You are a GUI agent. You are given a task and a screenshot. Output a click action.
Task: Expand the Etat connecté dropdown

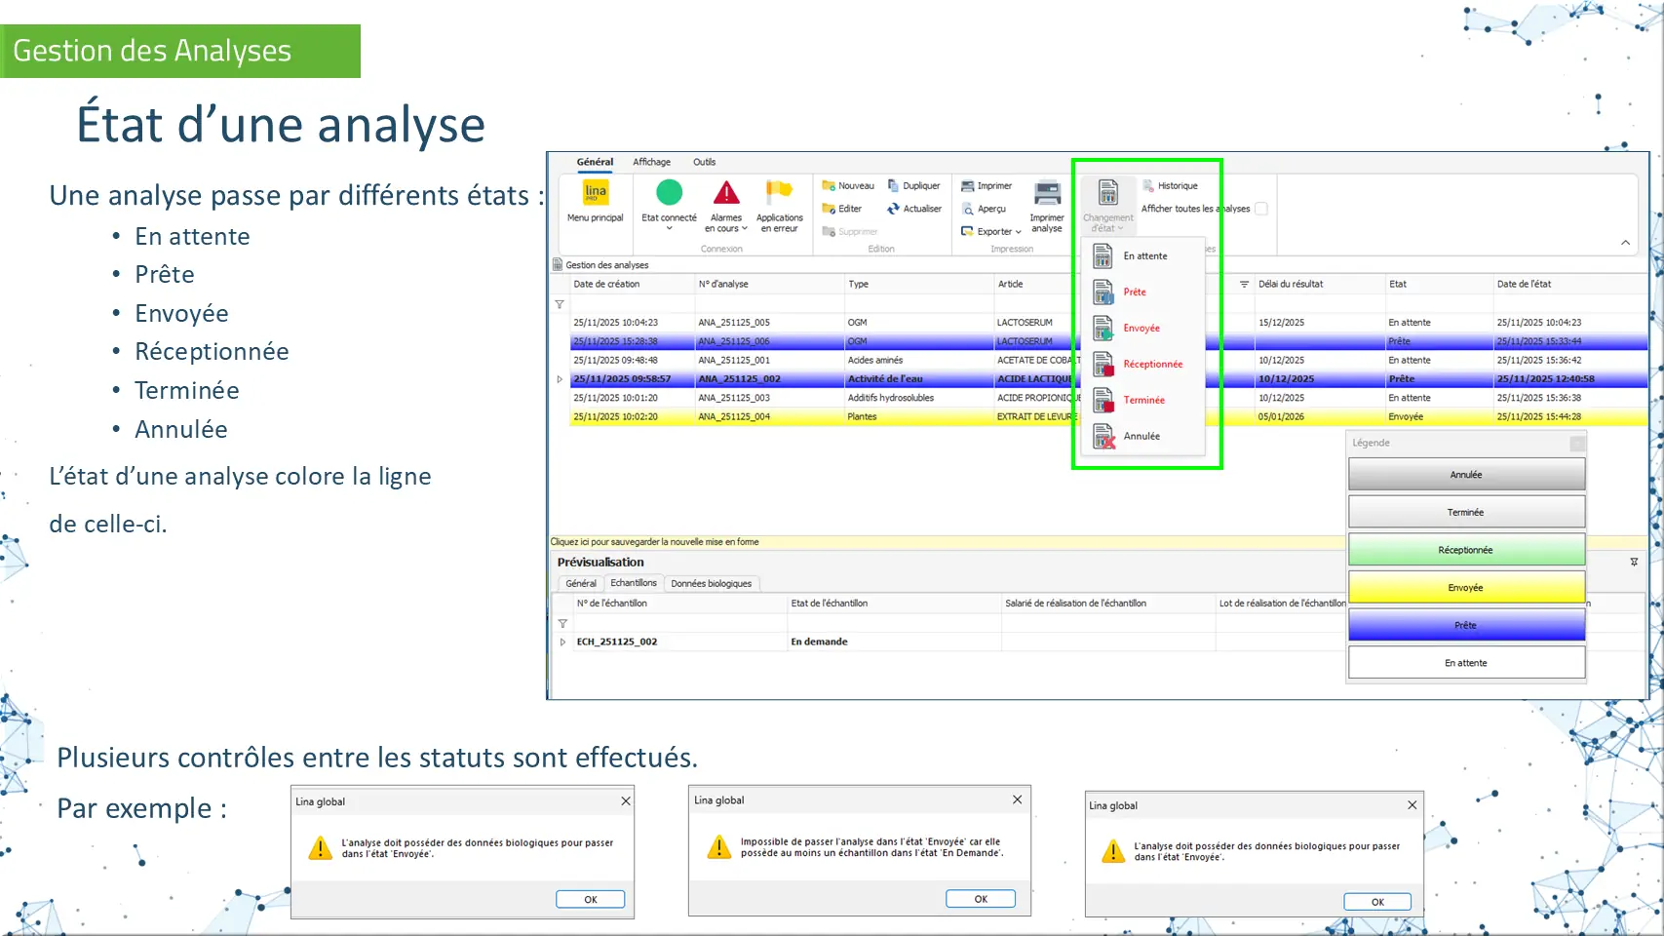pyautogui.click(x=669, y=229)
